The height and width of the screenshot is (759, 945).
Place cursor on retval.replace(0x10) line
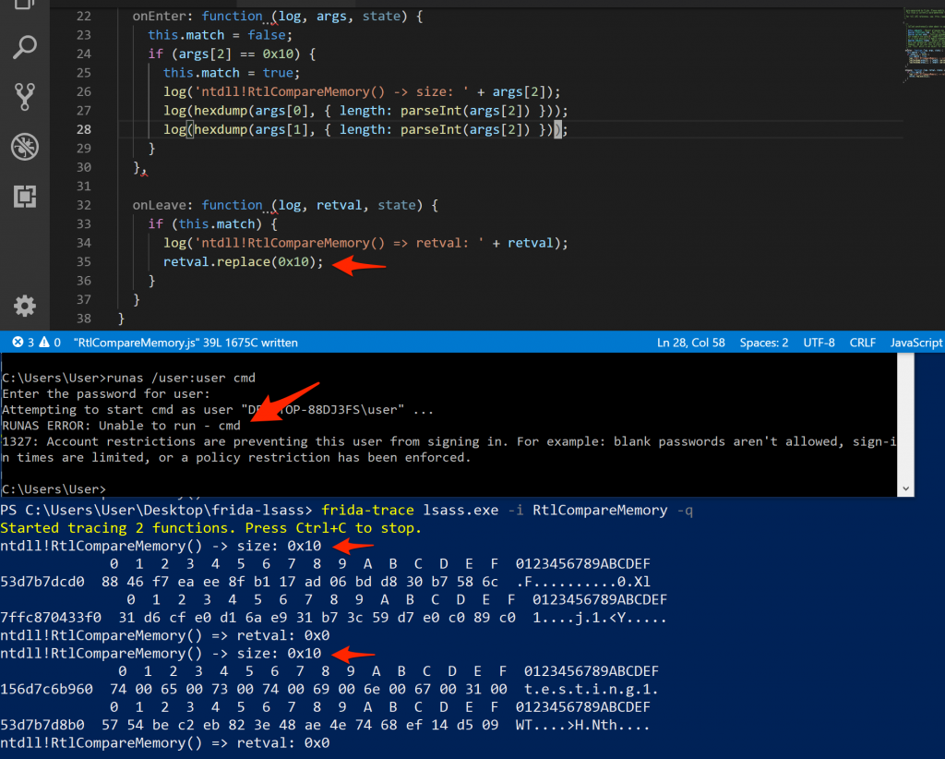244,262
